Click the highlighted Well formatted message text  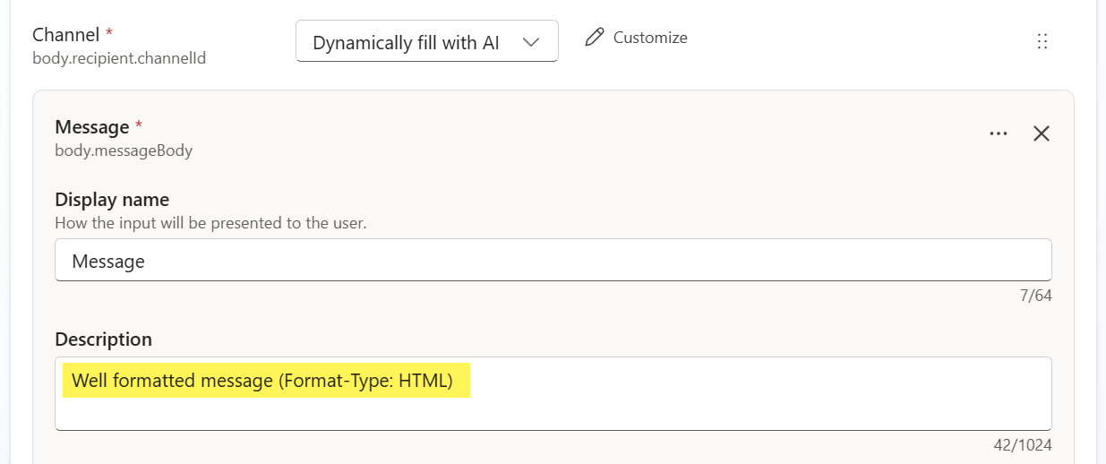[x=262, y=381]
